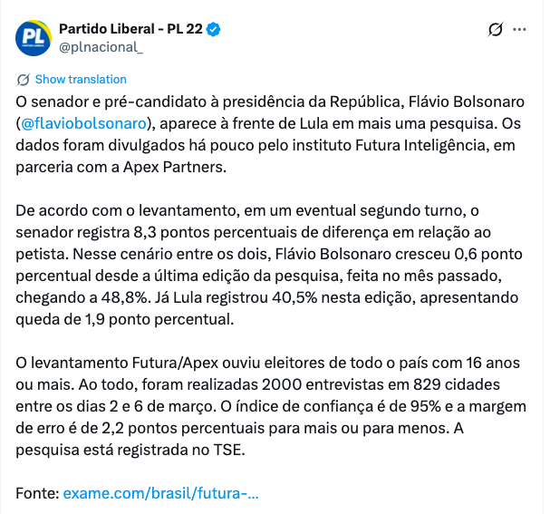Open the account name Partido Liberal - PL 22
This screenshot has height=514, width=550.
coord(130,29)
